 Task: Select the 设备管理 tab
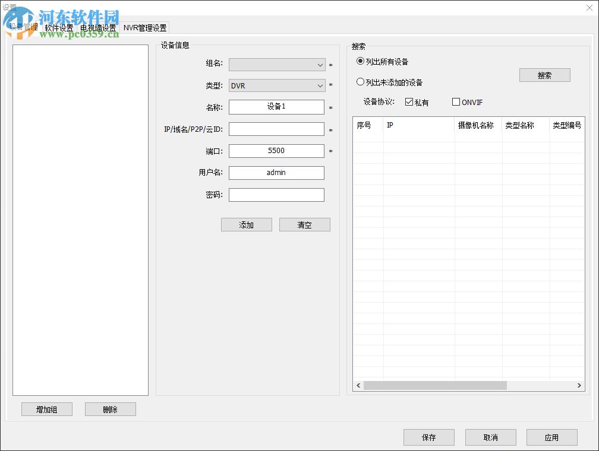[24, 27]
